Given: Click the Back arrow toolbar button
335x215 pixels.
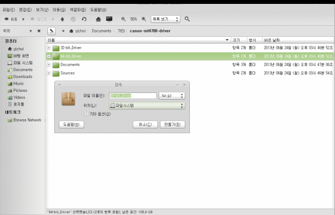Looking at the screenshot, I should click(x=11, y=19).
